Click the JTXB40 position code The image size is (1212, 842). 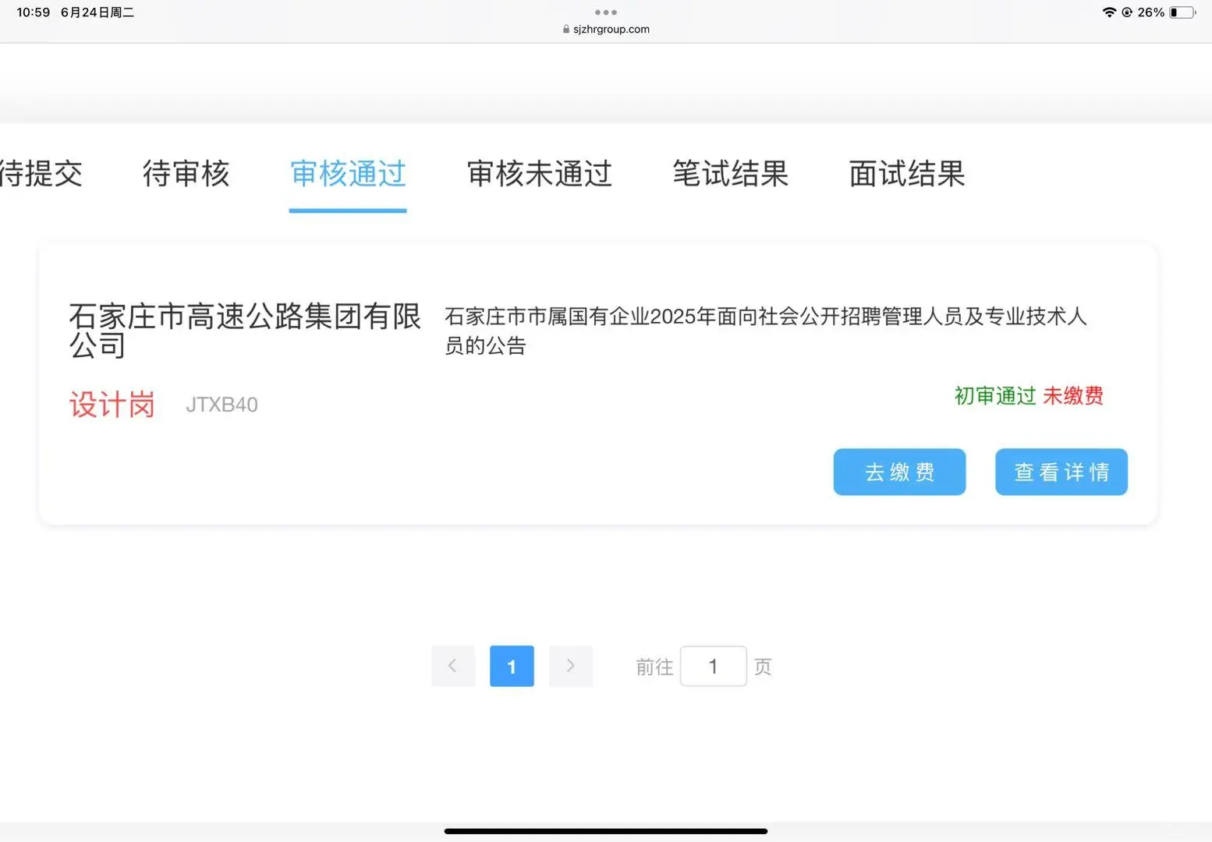[x=221, y=405]
